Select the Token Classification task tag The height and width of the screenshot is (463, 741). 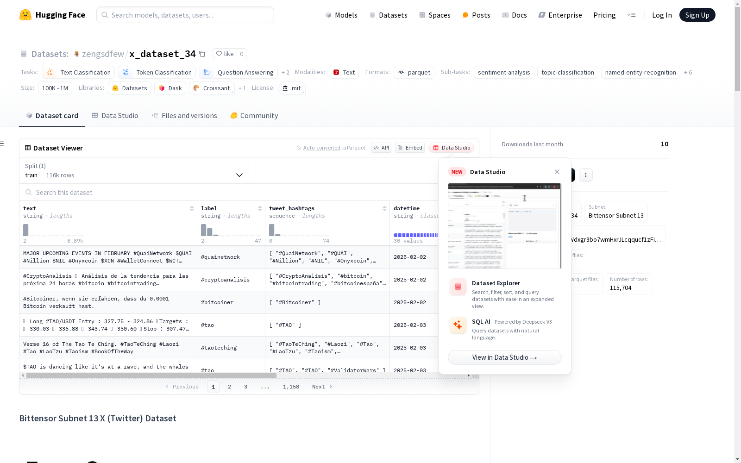click(x=157, y=72)
